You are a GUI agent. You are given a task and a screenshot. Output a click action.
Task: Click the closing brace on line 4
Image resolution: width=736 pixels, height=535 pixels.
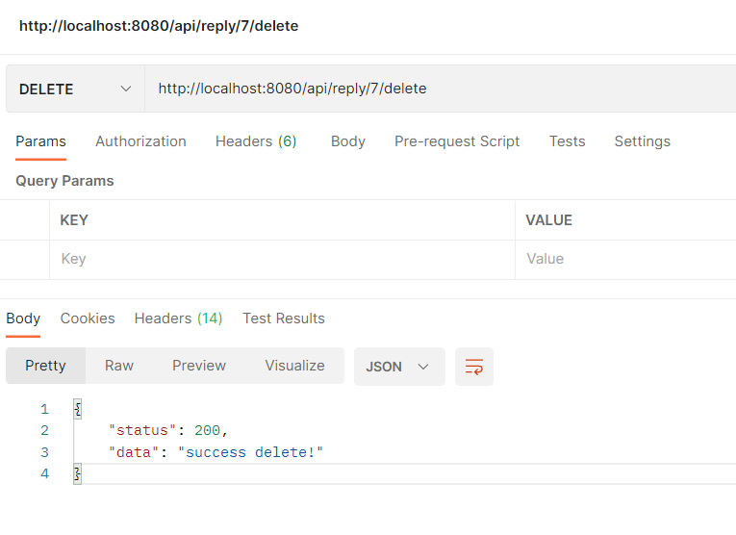coord(78,473)
